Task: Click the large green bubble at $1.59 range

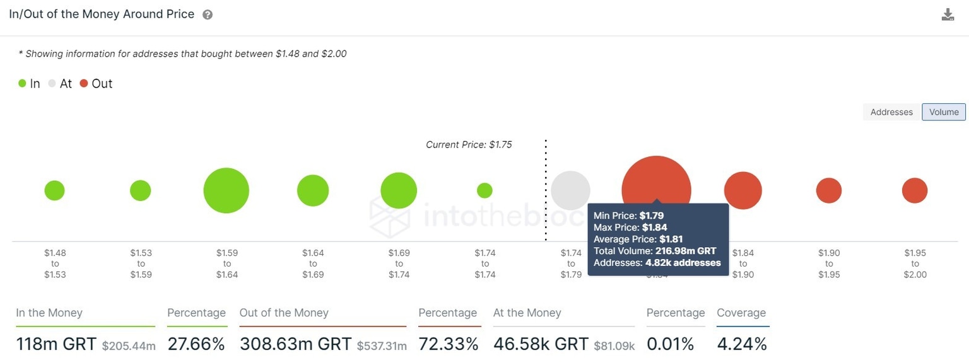Action: click(226, 190)
